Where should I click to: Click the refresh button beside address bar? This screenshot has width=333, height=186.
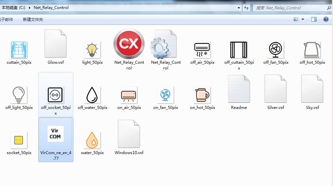(x=247, y=8)
